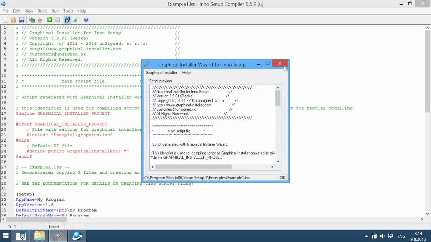The height and width of the screenshot is (242, 431).
Task: Click the OK button in the wizard
Action: pyautogui.click(x=282, y=177)
